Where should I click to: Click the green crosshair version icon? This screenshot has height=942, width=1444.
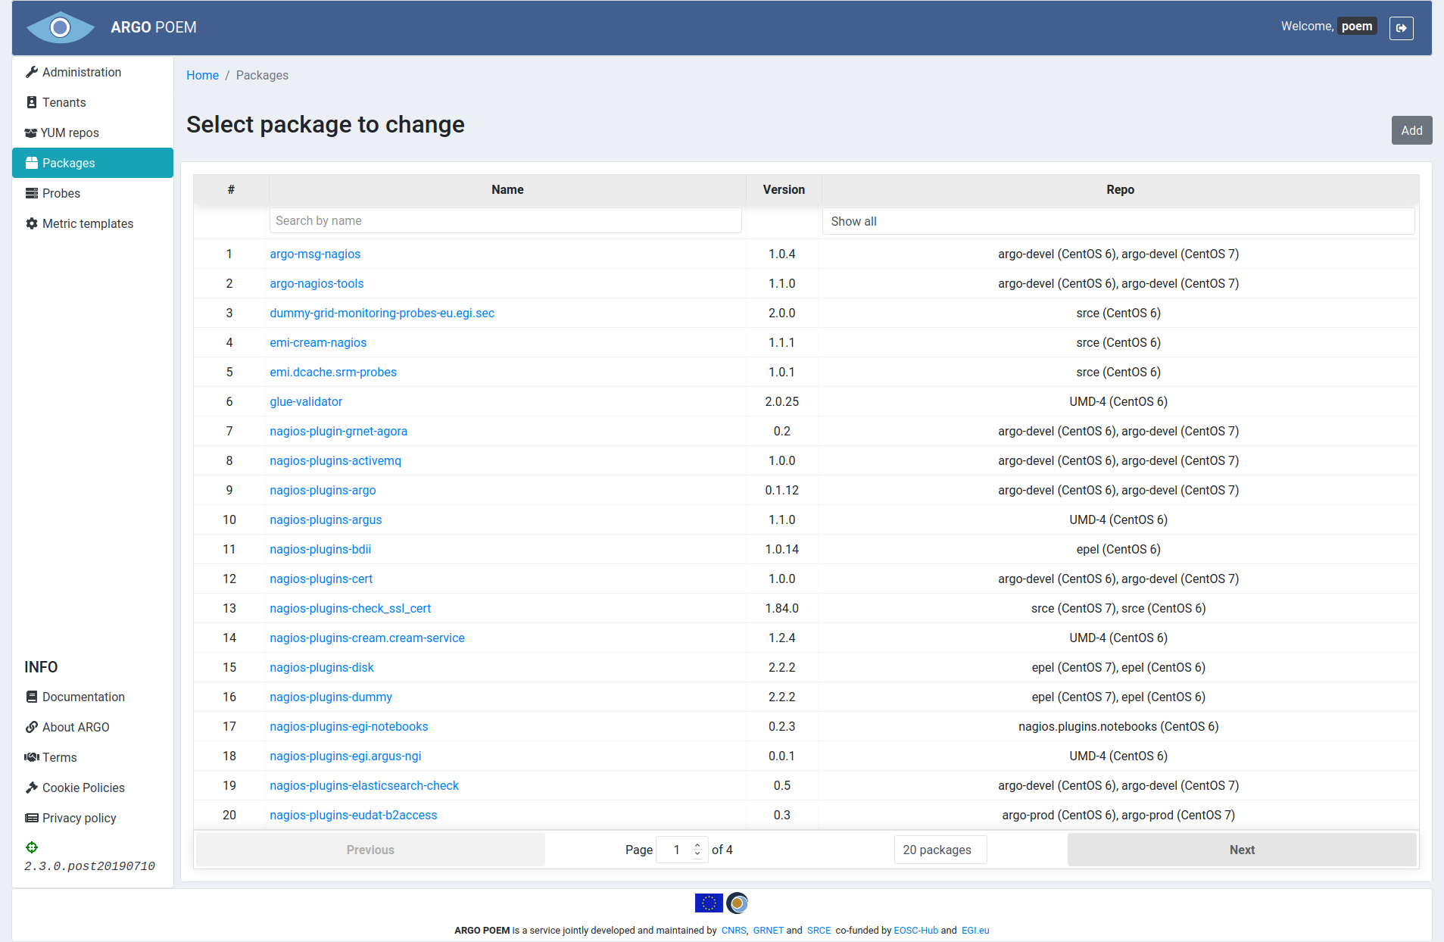tap(32, 847)
